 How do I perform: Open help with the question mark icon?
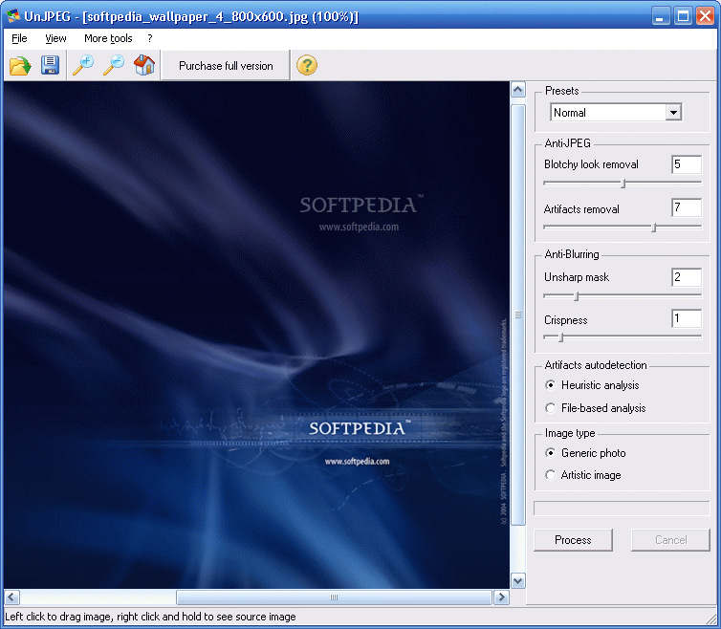pos(307,65)
